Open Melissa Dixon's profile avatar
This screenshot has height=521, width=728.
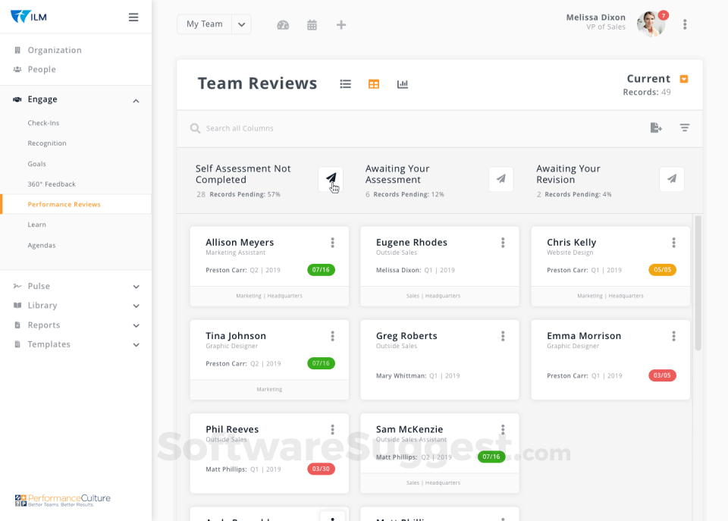651,24
